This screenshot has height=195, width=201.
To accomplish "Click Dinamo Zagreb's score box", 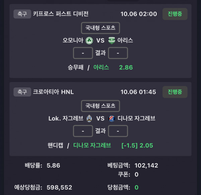I will (x=118, y=131).
